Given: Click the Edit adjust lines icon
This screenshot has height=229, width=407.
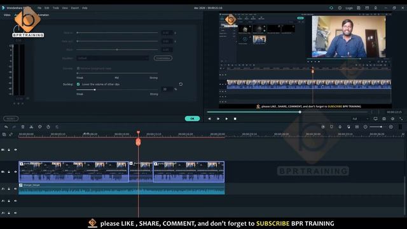Looking at the screenshot, I should [57, 127].
